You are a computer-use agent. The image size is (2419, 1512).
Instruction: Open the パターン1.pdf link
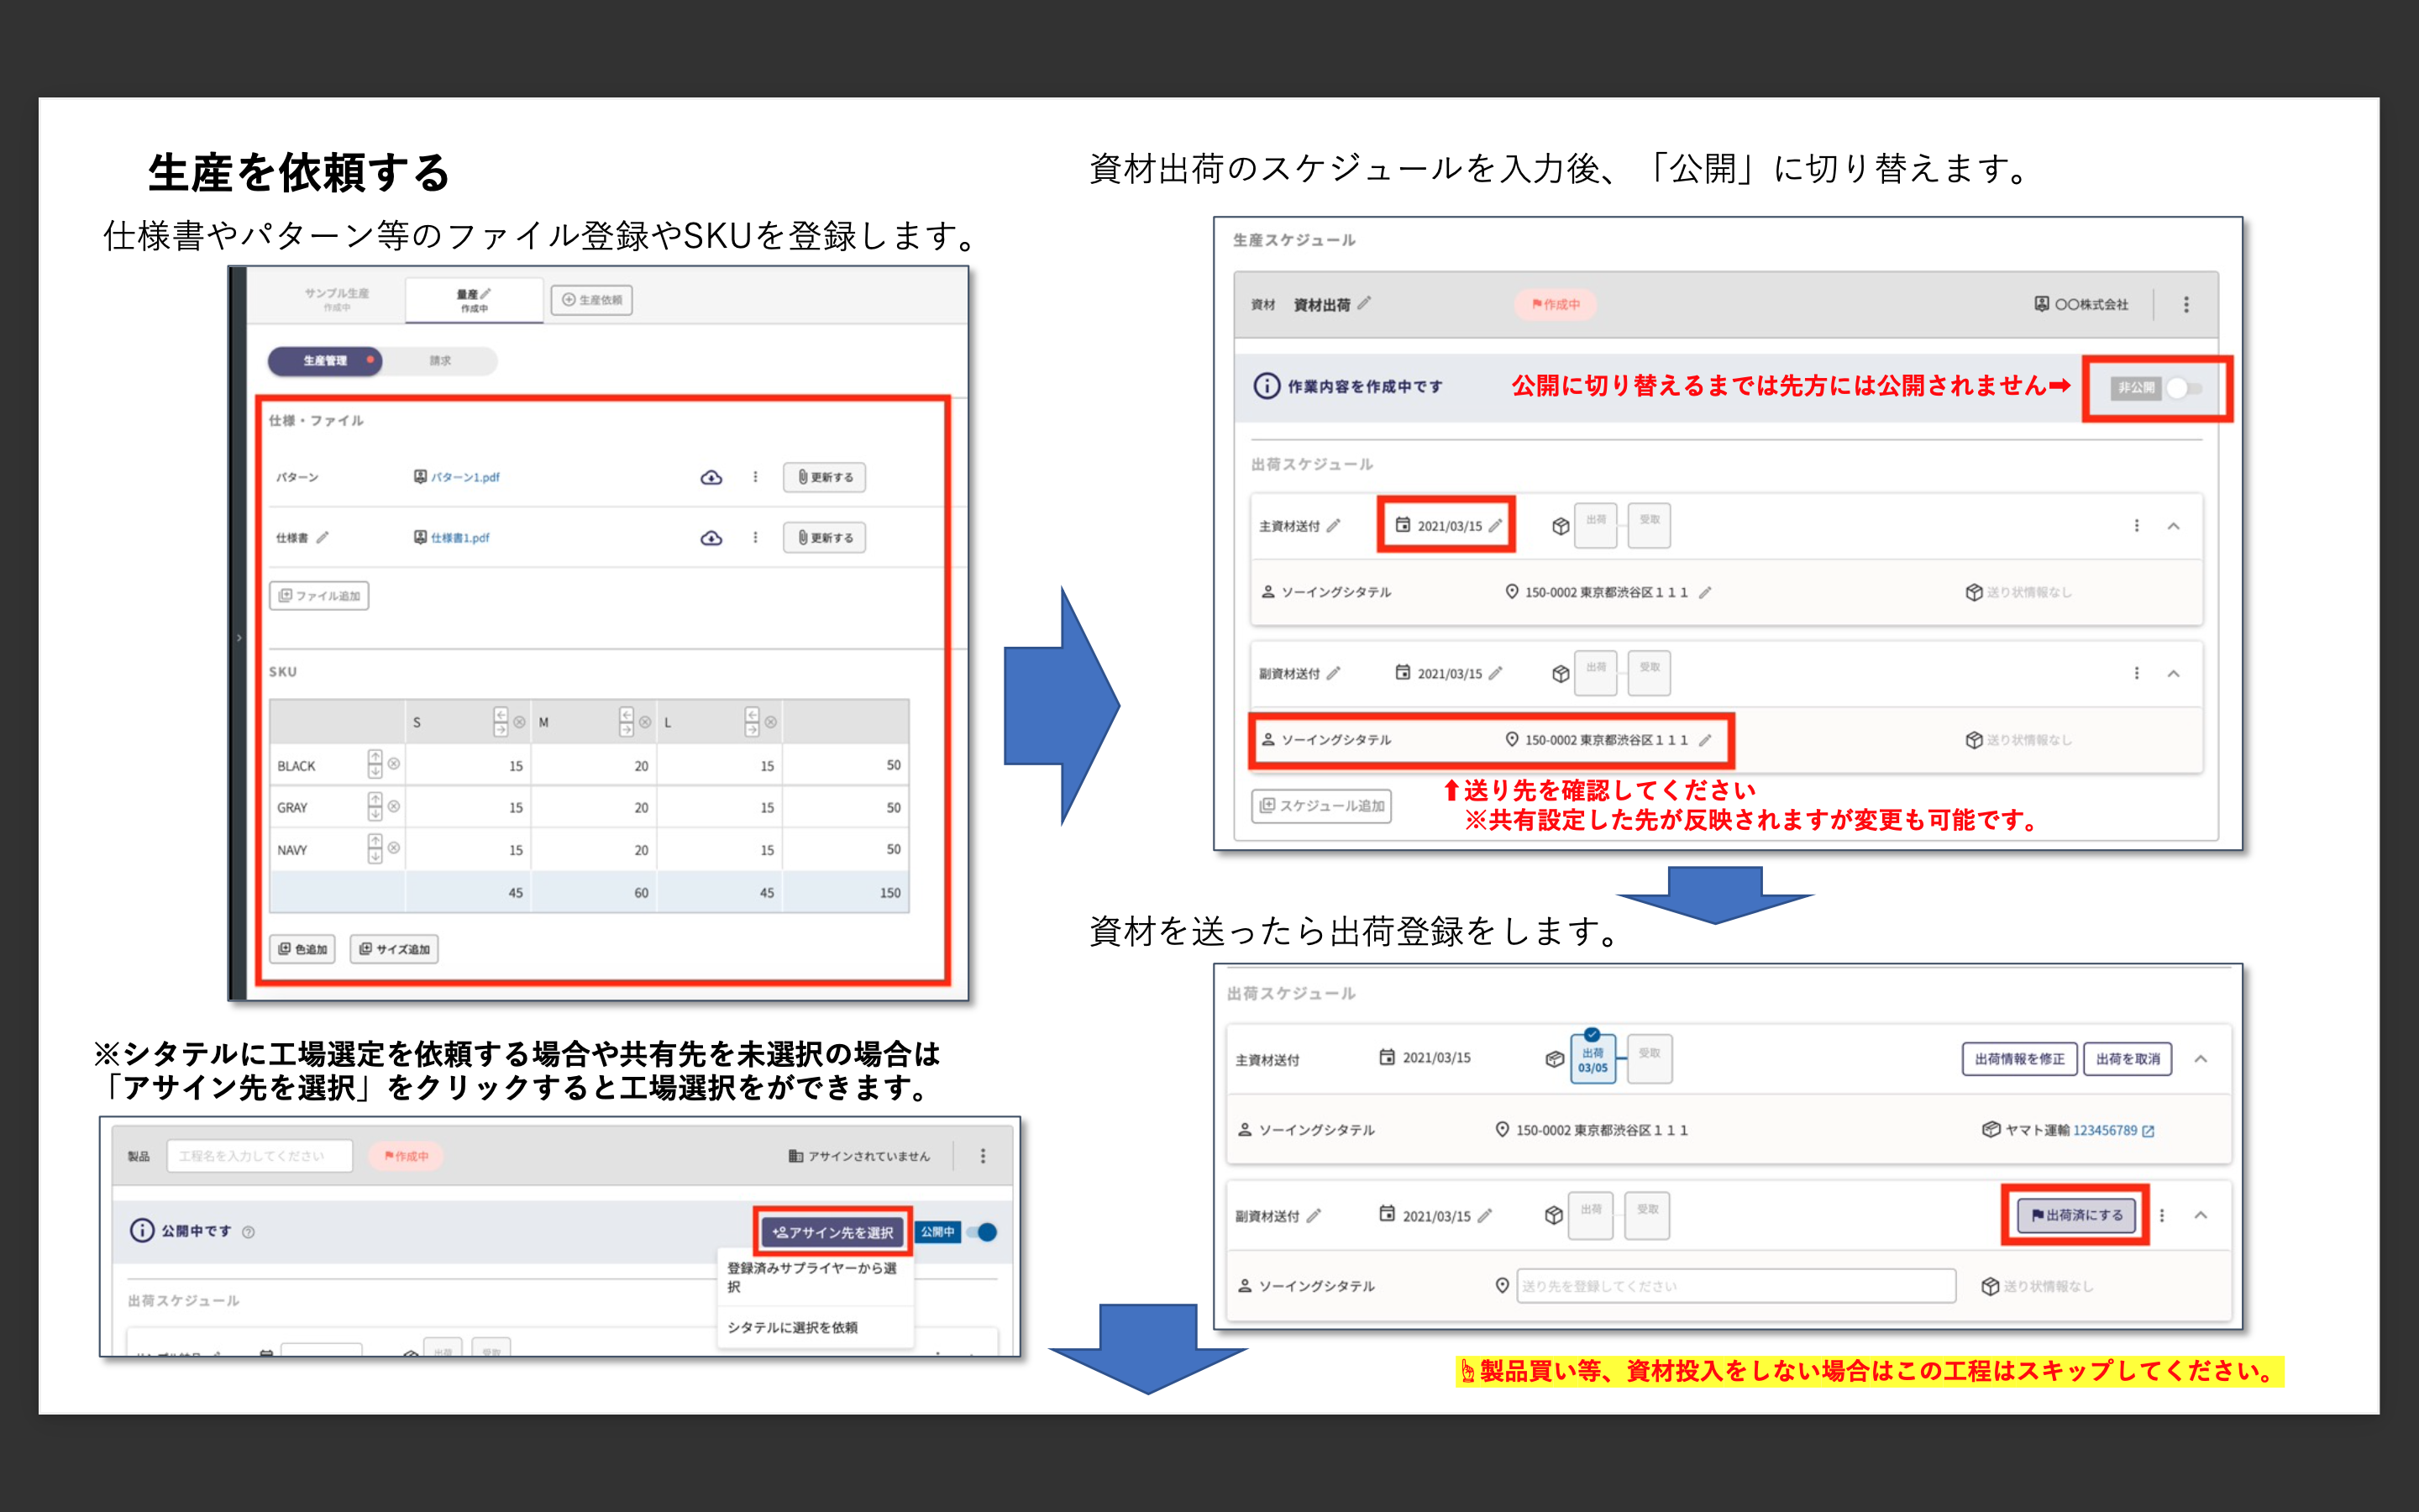click(x=464, y=477)
